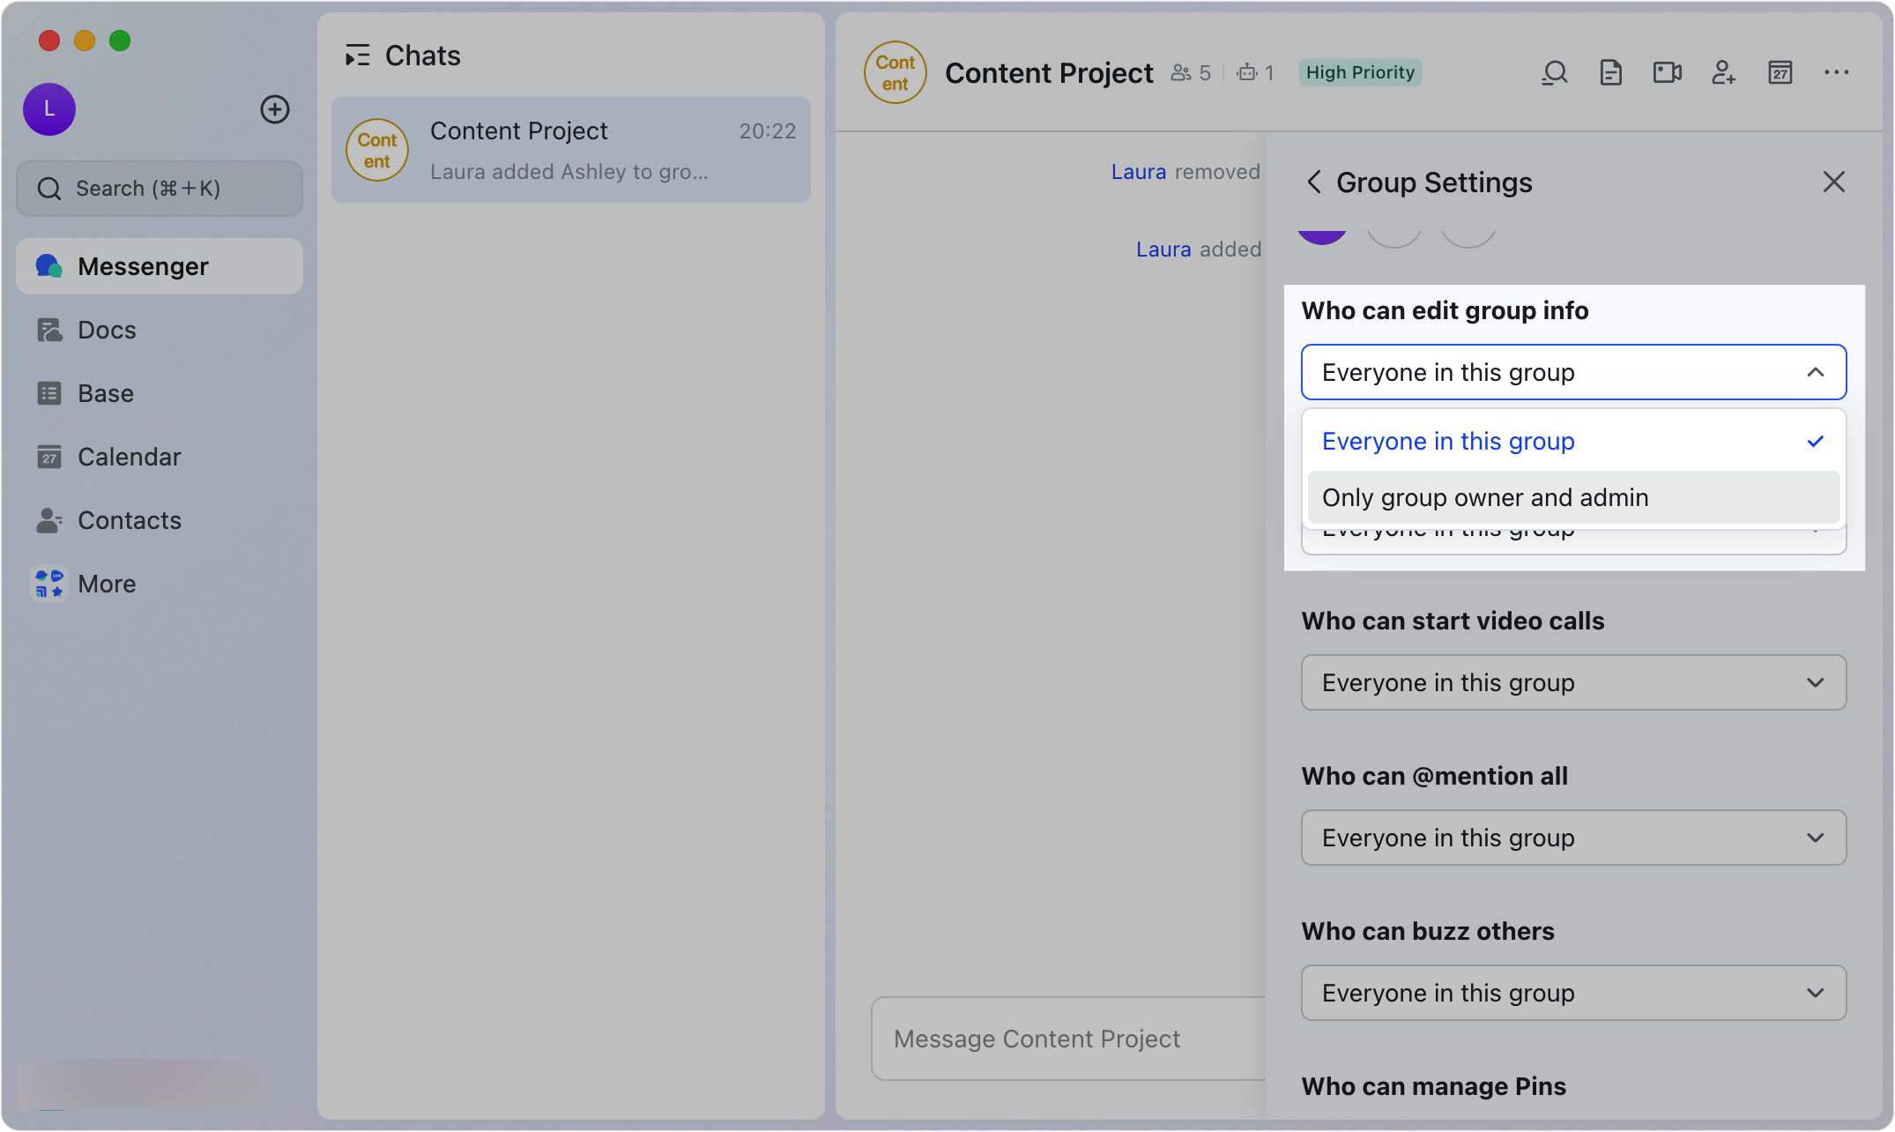Click the High Priority tag
Viewport: 1895px width, 1132px height.
coord(1360,72)
